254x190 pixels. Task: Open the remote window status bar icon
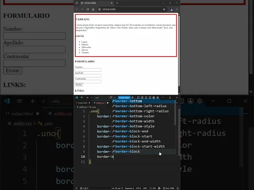(76, 188)
